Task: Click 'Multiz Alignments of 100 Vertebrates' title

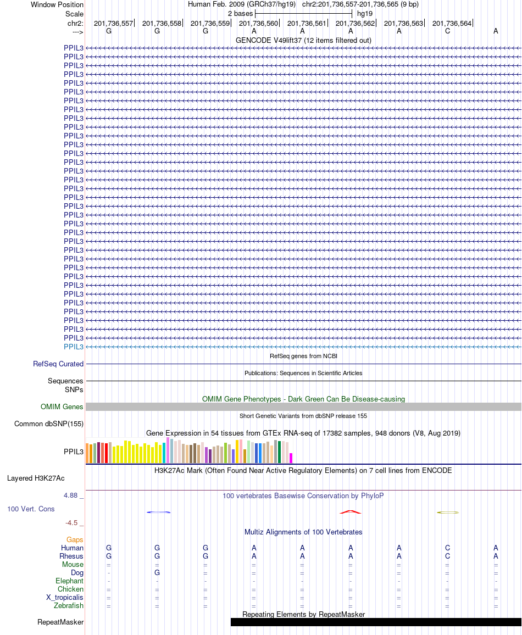Action: tap(303, 532)
